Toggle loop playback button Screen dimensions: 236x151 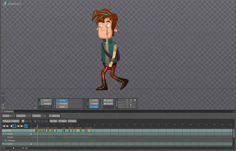(x=26, y=126)
